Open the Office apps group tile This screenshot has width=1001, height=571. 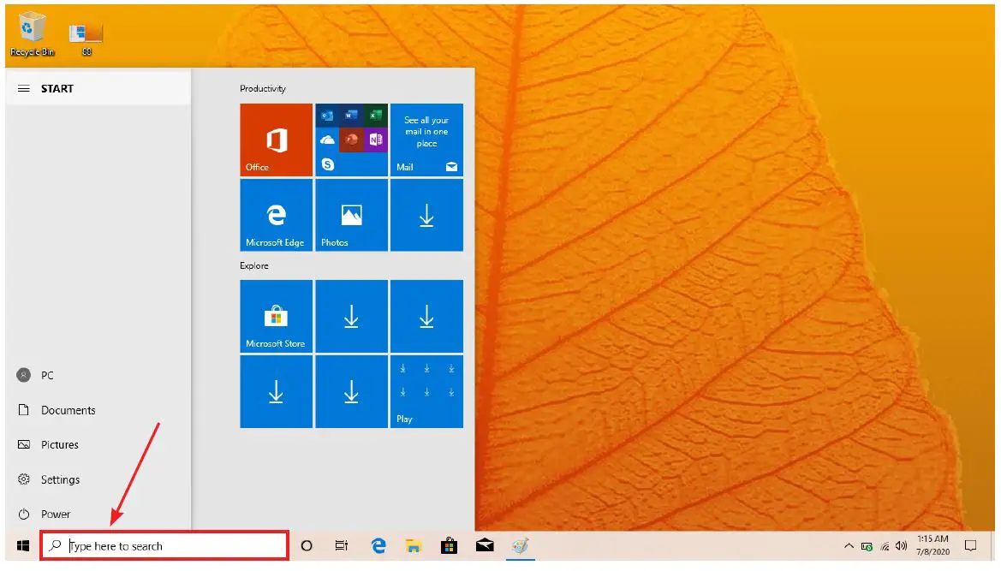351,140
